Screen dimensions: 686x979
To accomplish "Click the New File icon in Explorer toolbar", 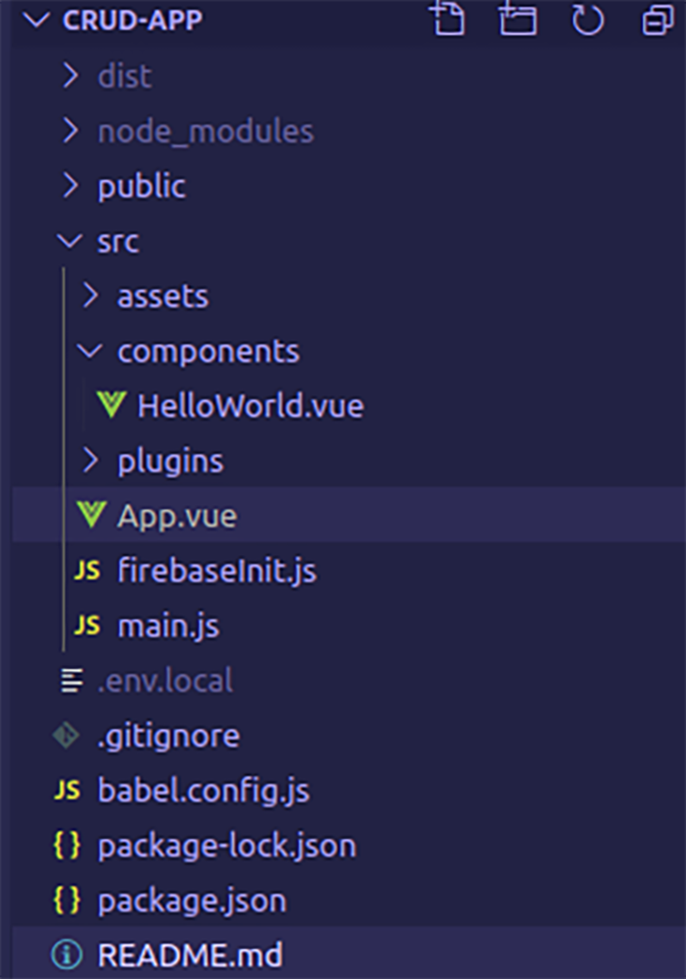I will [x=447, y=20].
